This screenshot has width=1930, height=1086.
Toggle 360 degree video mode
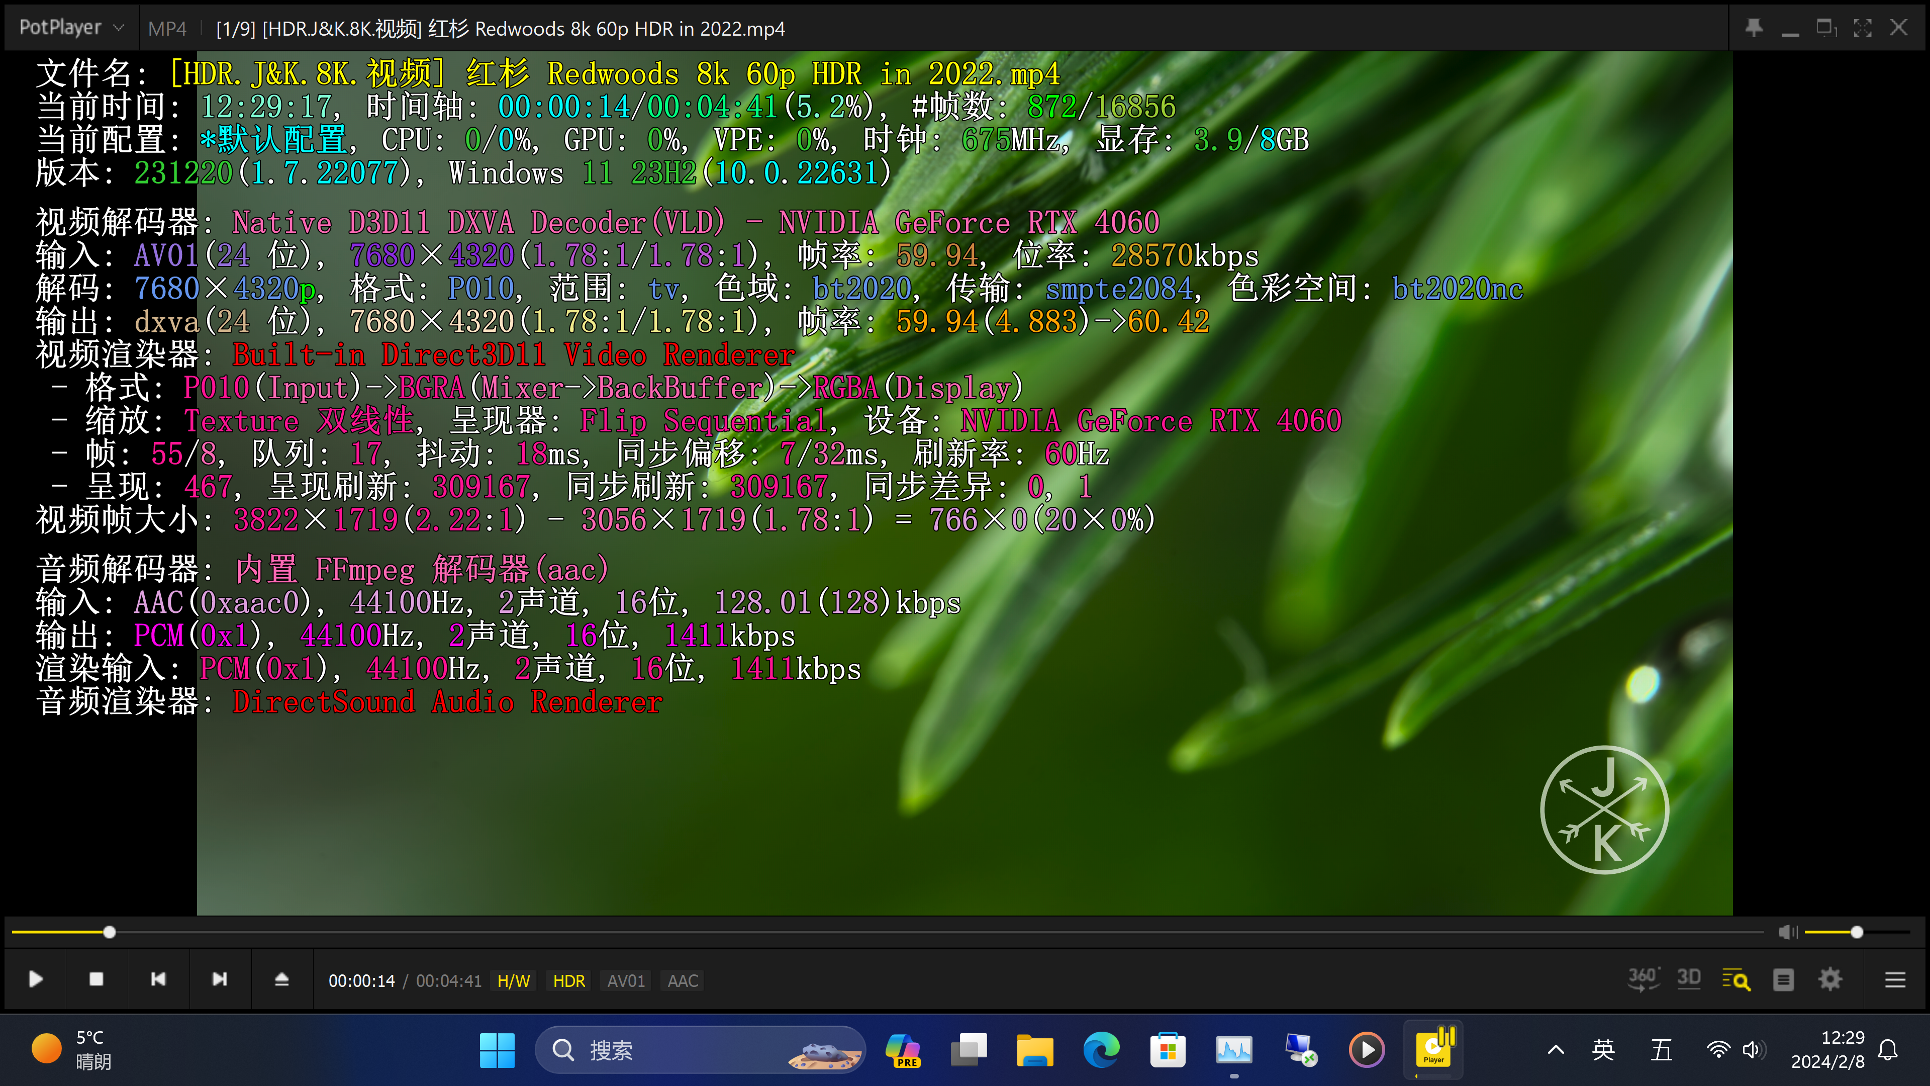pyautogui.click(x=1643, y=979)
